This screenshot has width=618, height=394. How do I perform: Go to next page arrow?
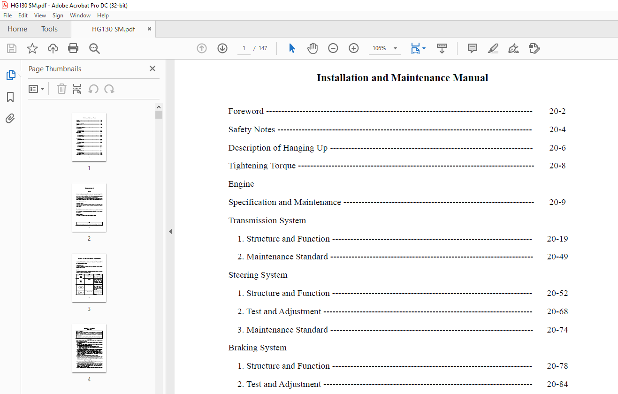(x=222, y=48)
